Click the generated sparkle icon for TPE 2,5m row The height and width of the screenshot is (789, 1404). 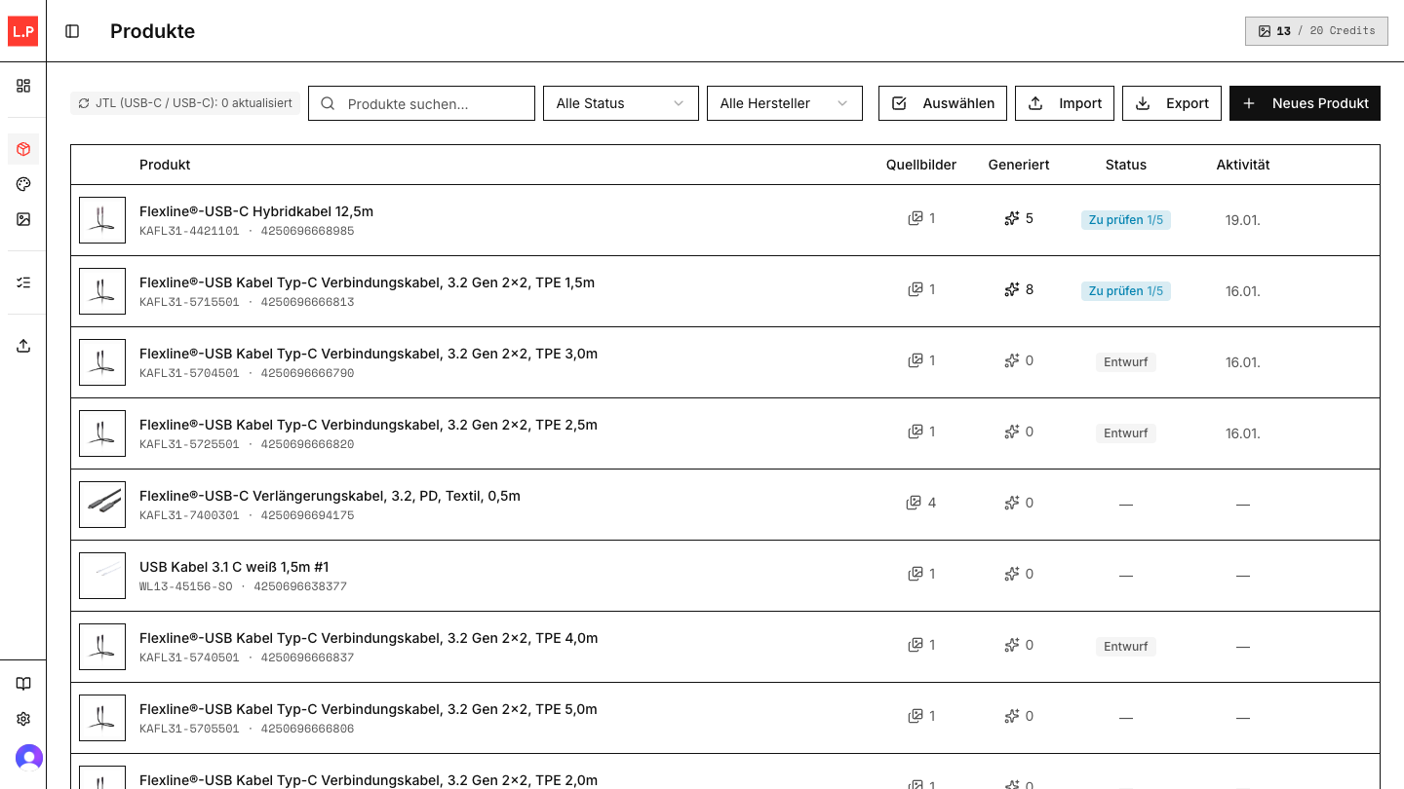pos(1012,432)
